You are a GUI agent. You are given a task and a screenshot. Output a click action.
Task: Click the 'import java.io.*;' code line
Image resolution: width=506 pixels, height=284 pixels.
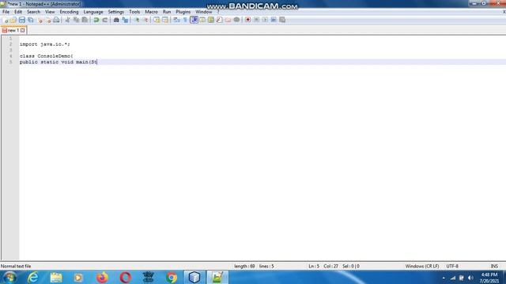tap(44, 44)
